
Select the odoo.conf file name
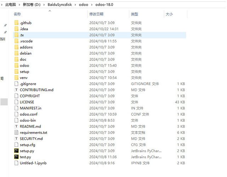click(29, 114)
